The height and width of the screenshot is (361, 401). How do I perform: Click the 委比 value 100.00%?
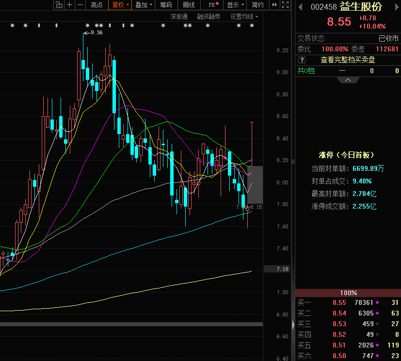(x=335, y=49)
